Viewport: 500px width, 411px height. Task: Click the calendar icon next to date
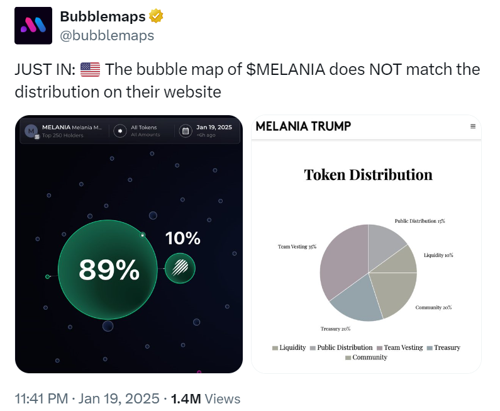tap(185, 131)
